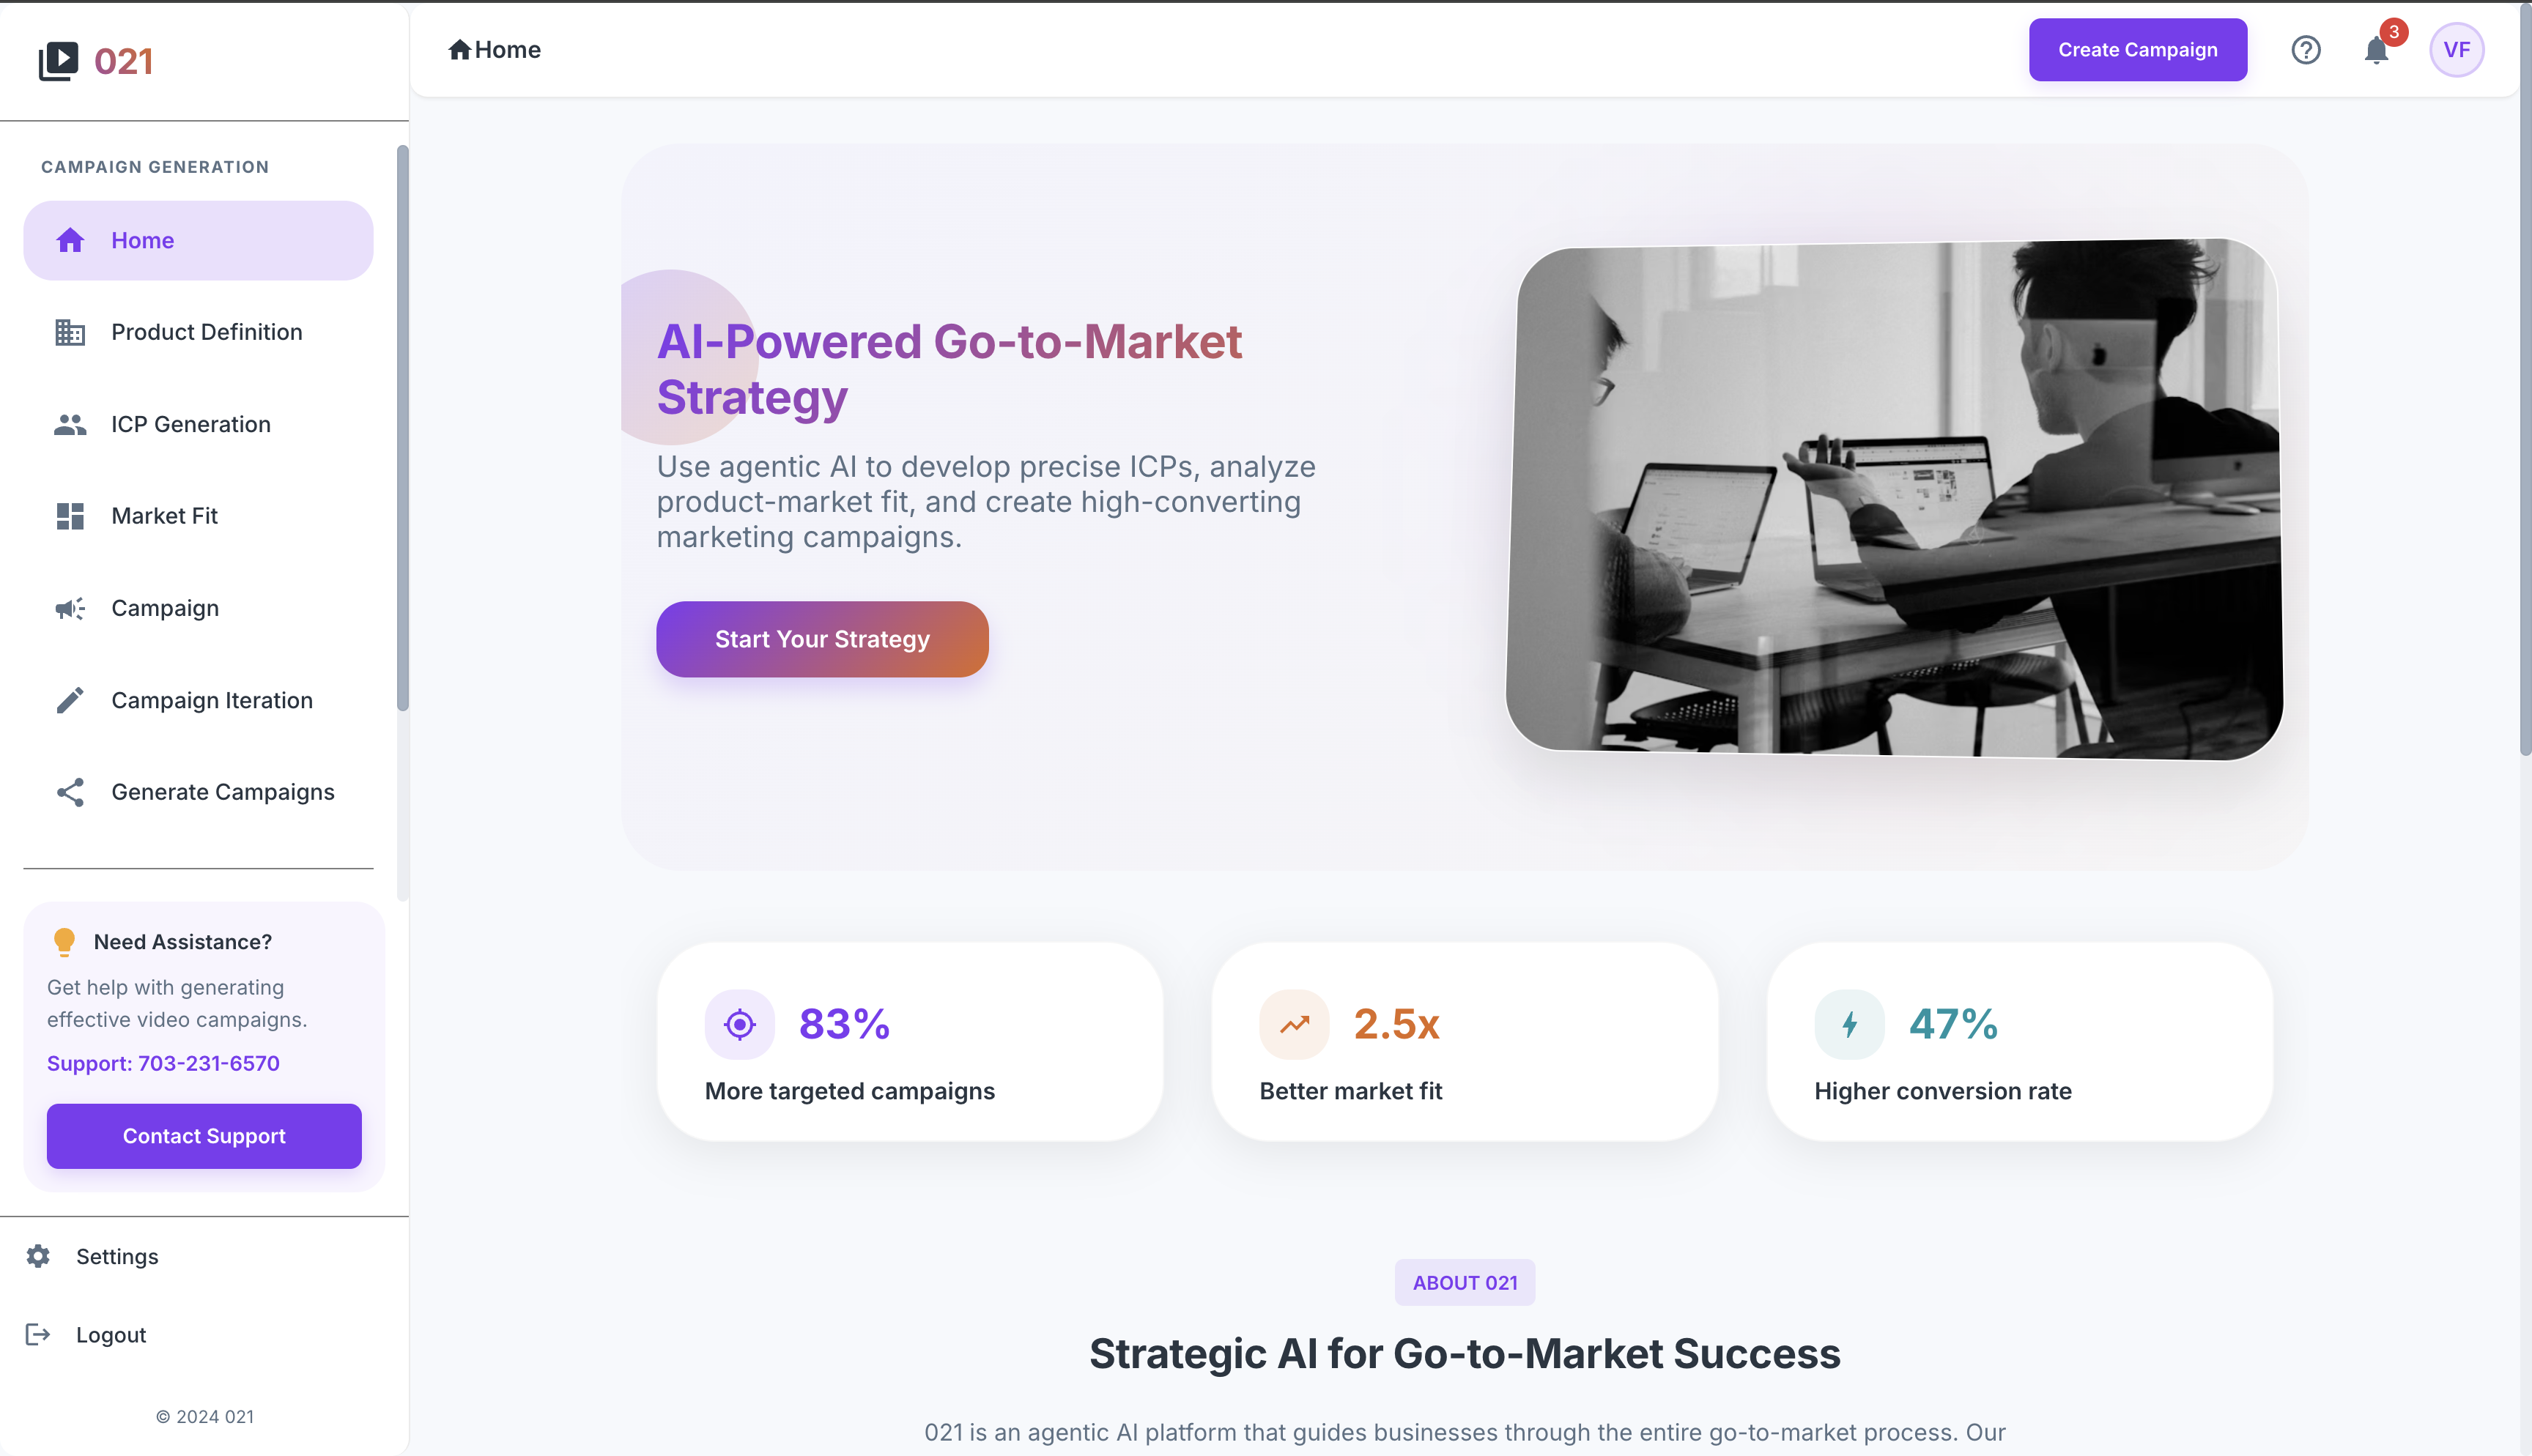
Task: Go to ICP Generation page
Action: 190,424
